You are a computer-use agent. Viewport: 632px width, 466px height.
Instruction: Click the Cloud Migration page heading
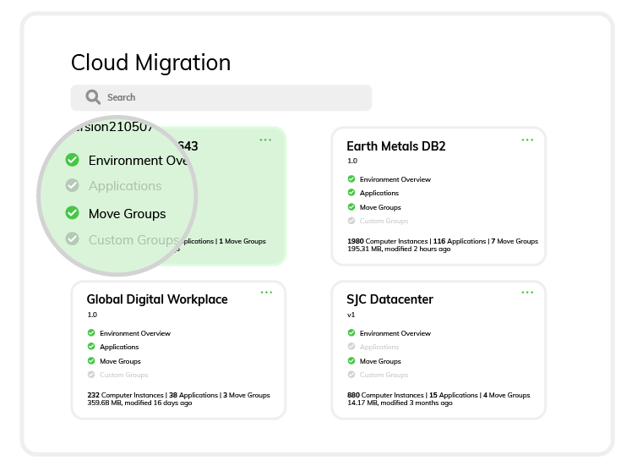(150, 63)
